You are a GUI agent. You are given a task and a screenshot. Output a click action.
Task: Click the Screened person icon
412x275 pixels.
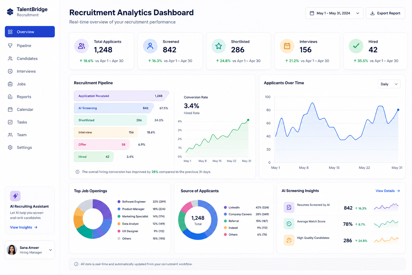tap(150, 46)
